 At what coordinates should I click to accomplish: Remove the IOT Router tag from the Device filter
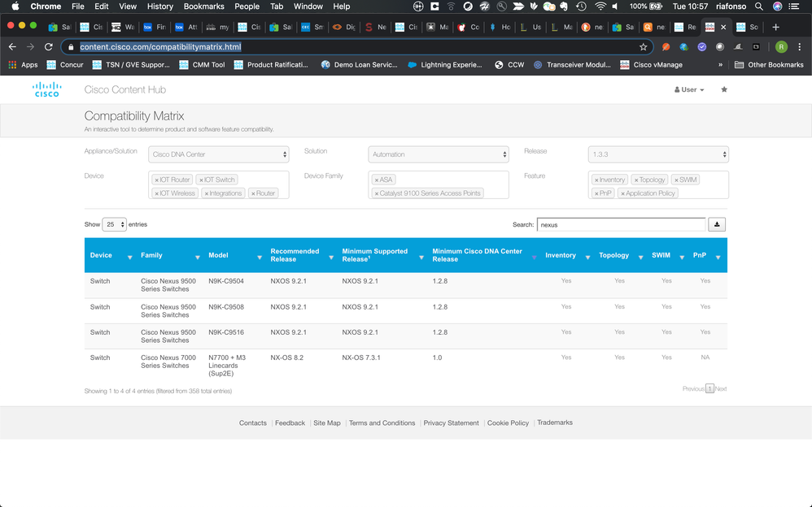[x=156, y=180]
